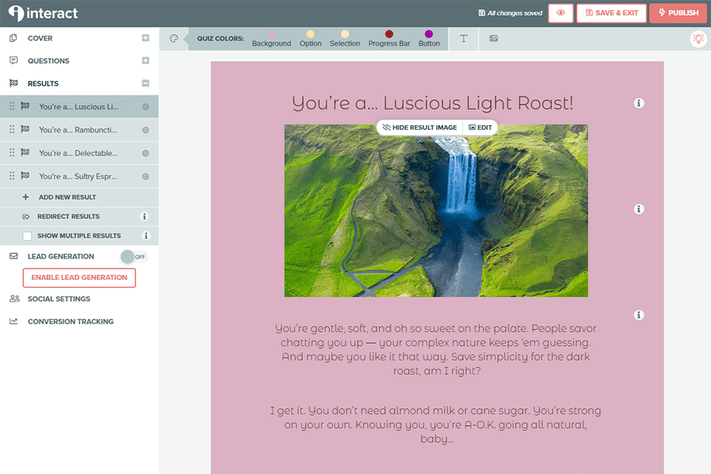The image size is (711, 474).
Task: Click the Interact logo
Action: click(x=43, y=13)
